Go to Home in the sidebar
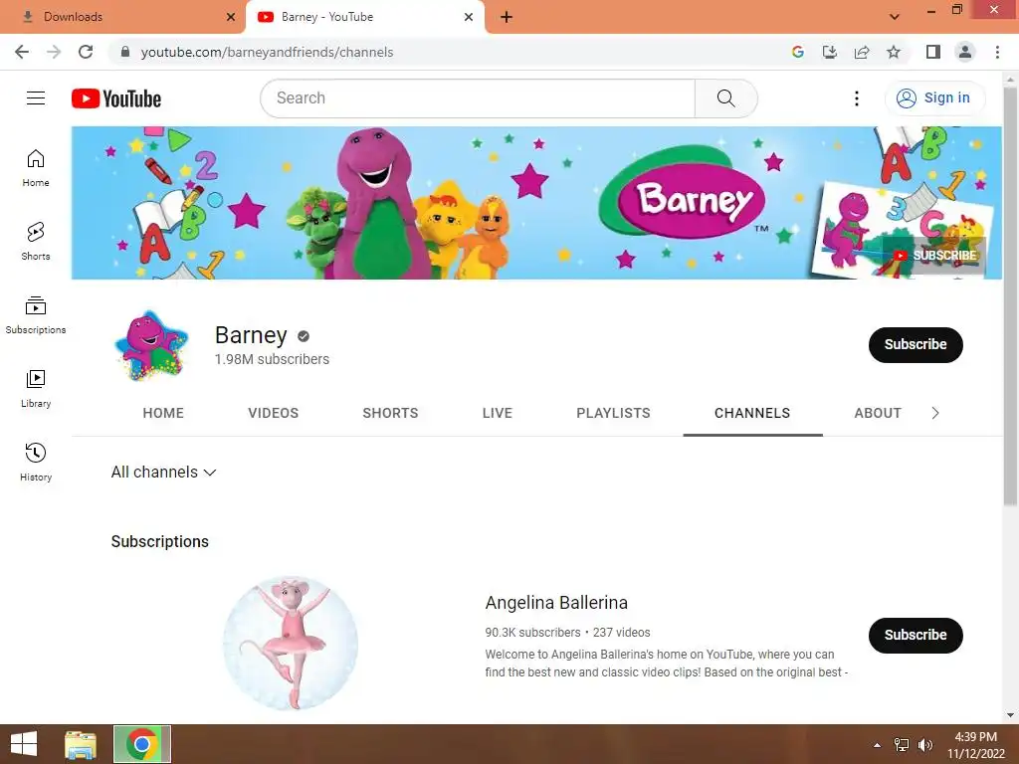This screenshot has height=764, width=1019. coord(36,167)
